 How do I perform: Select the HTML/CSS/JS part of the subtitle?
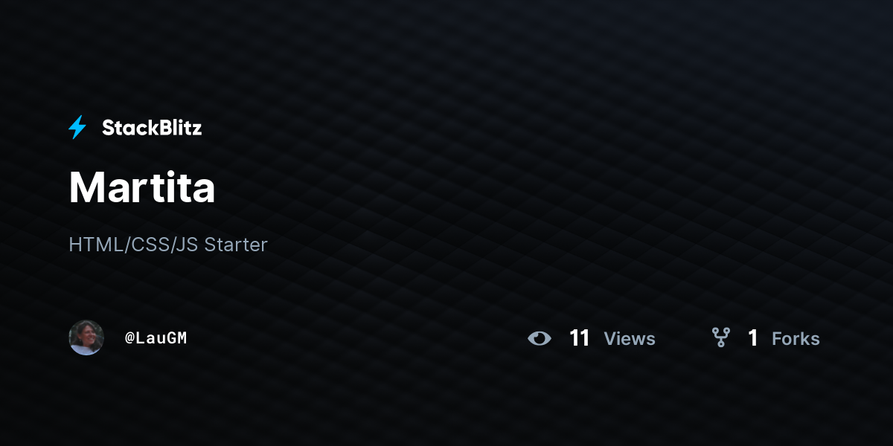[x=133, y=245]
